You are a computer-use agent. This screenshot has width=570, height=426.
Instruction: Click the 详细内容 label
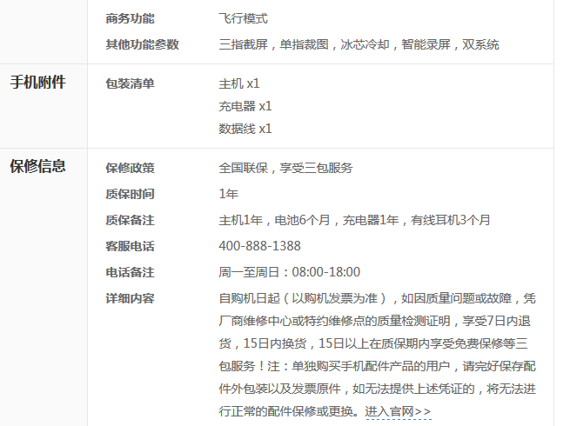131,298
